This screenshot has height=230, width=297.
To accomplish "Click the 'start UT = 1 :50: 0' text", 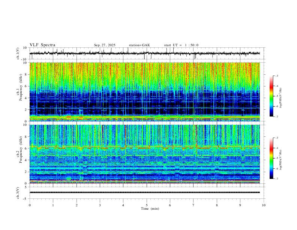I will 181,45.
